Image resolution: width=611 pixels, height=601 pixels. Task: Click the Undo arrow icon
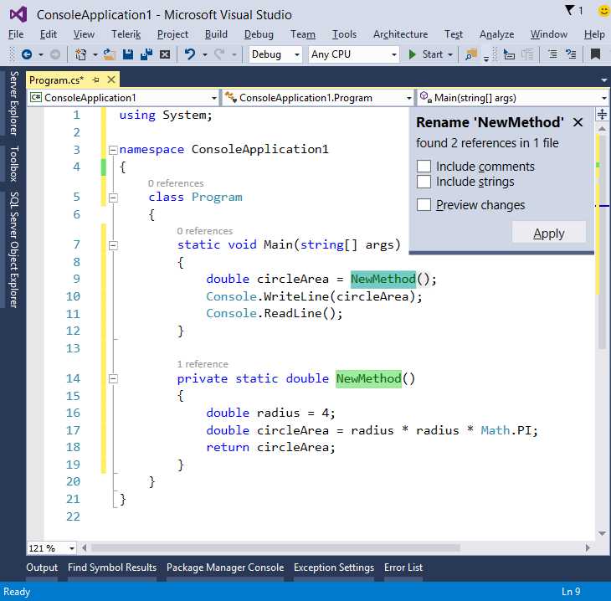[190, 54]
